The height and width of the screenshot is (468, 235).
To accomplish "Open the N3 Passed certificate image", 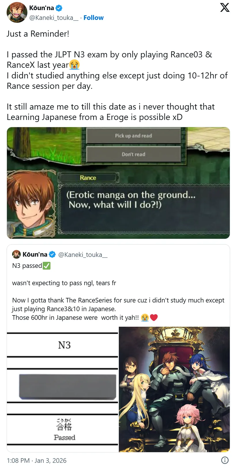I will tap(63, 389).
